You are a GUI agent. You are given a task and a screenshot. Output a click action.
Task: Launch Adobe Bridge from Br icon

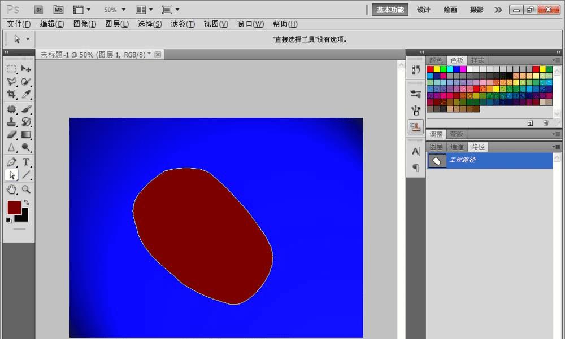pos(38,10)
